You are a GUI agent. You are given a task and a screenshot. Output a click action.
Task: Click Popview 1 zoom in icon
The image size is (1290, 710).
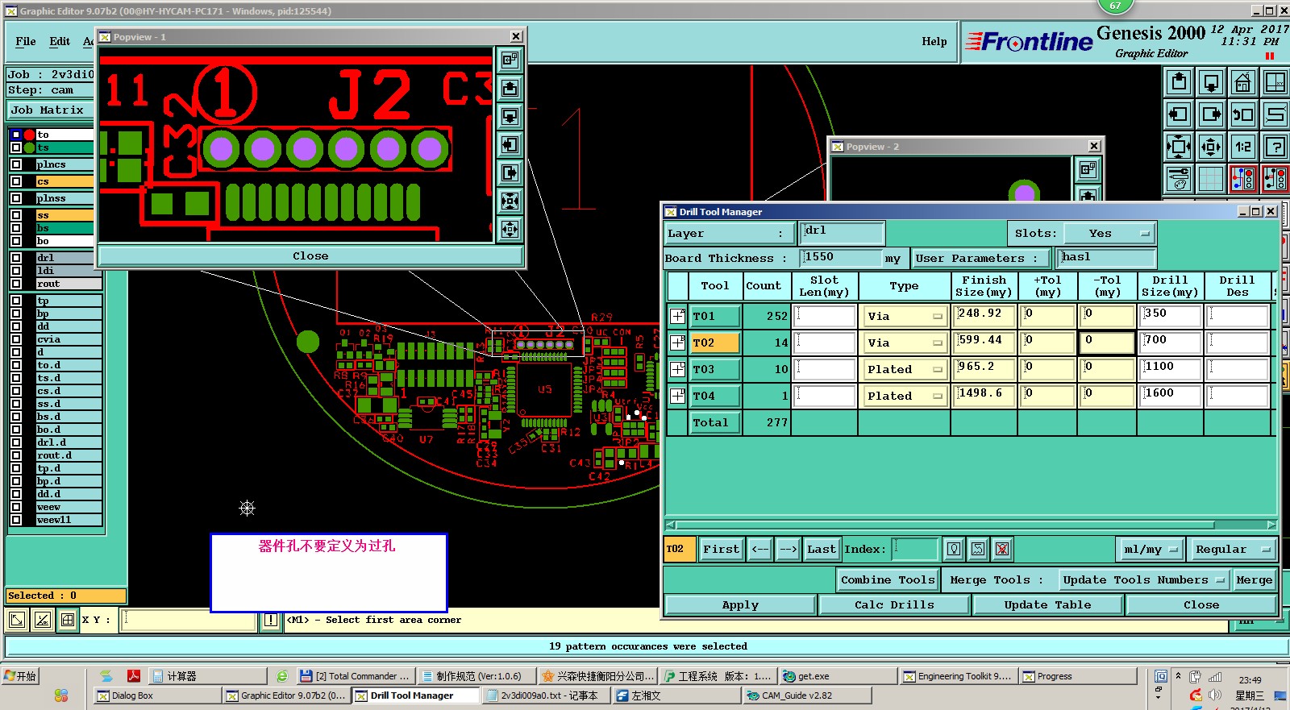click(x=510, y=201)
